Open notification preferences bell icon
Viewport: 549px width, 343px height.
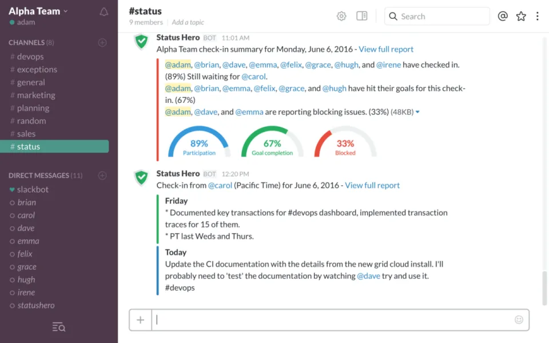click(104, 12)
